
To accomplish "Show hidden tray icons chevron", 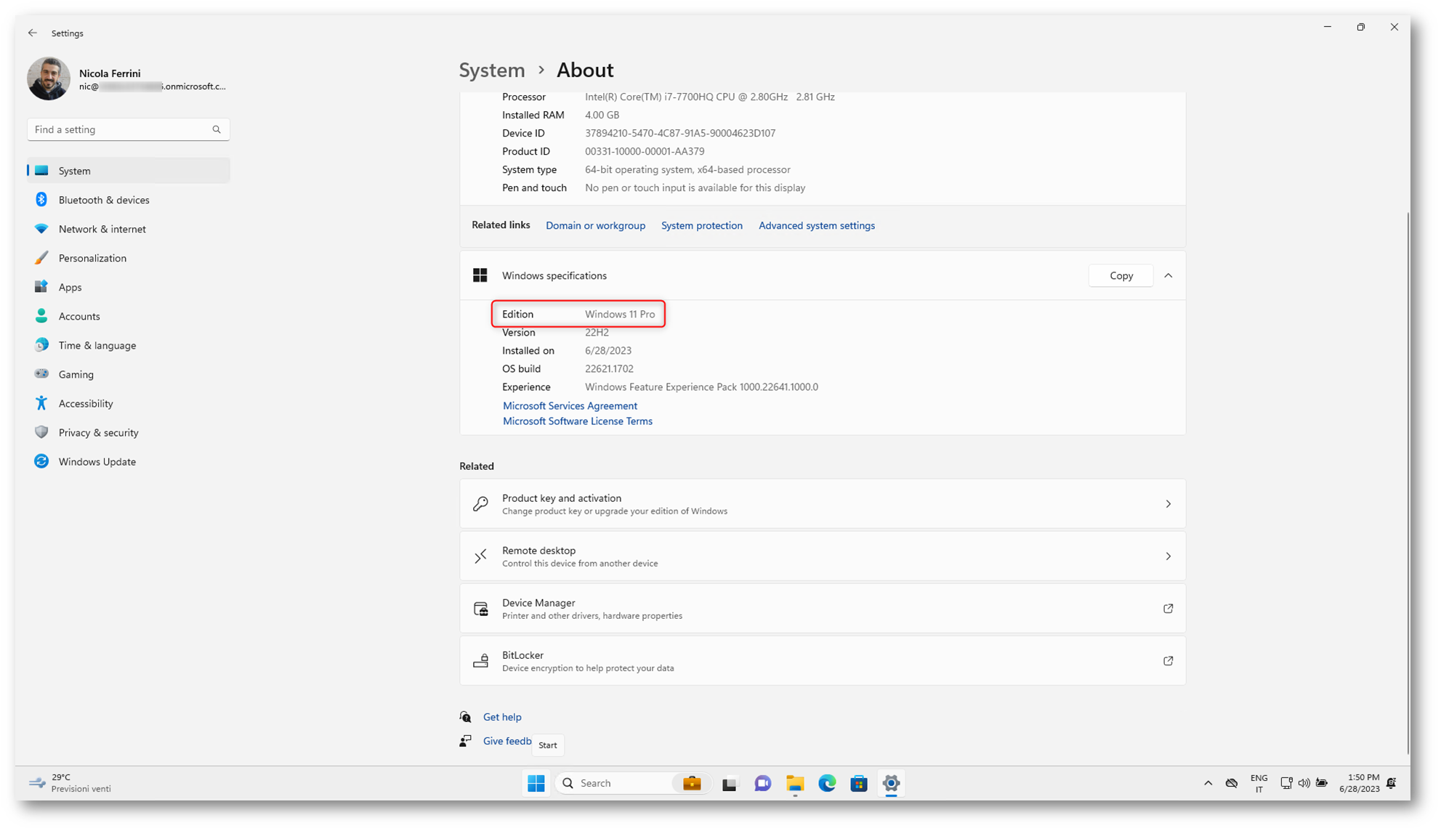I will [x=1208, y=783].
